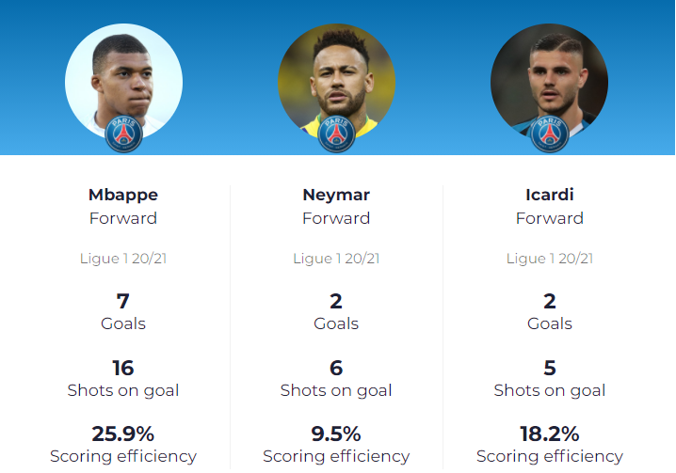Click Ligue 1 20/21 label under Mbappe

(x=123, y=259)
